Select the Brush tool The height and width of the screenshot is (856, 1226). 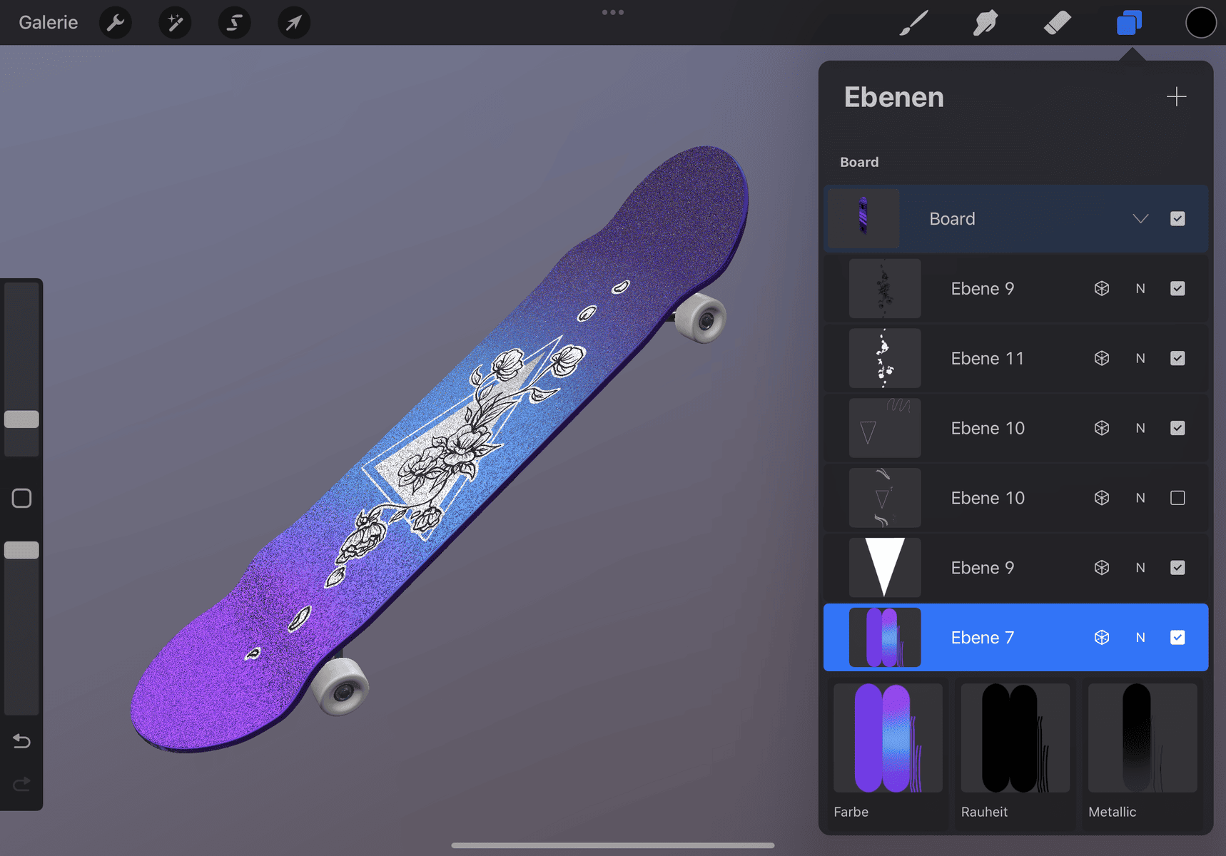(914, 23)
